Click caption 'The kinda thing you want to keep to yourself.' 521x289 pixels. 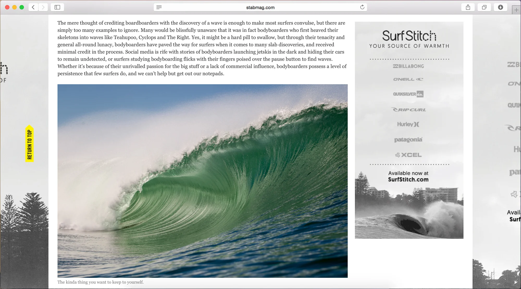(101, 282)
